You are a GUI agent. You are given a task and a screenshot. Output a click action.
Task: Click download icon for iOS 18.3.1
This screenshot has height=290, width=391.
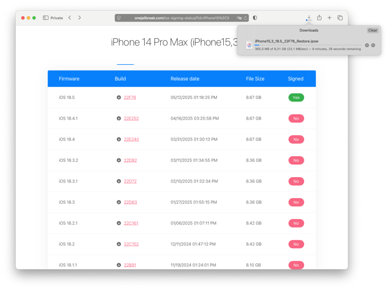[119, 181]
